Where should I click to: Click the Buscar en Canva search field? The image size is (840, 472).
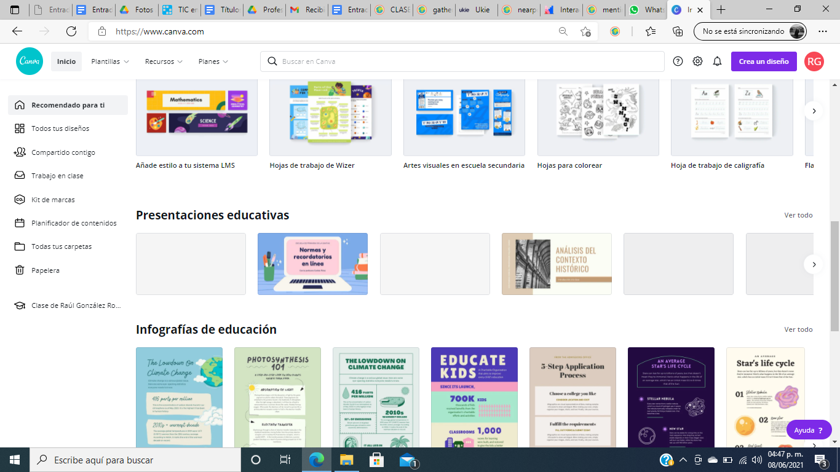[x=462, y=61]
